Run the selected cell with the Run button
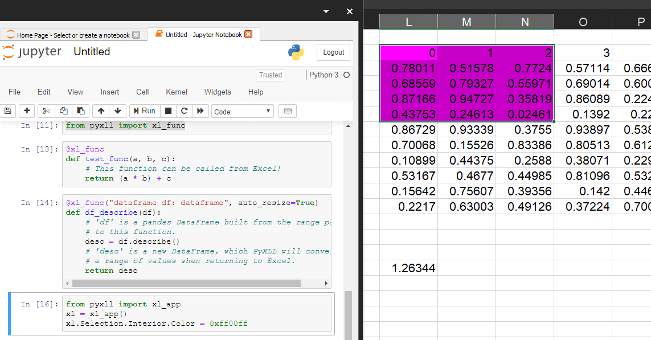The height and width of the screenshot is (340, 651). pos(144,110)
